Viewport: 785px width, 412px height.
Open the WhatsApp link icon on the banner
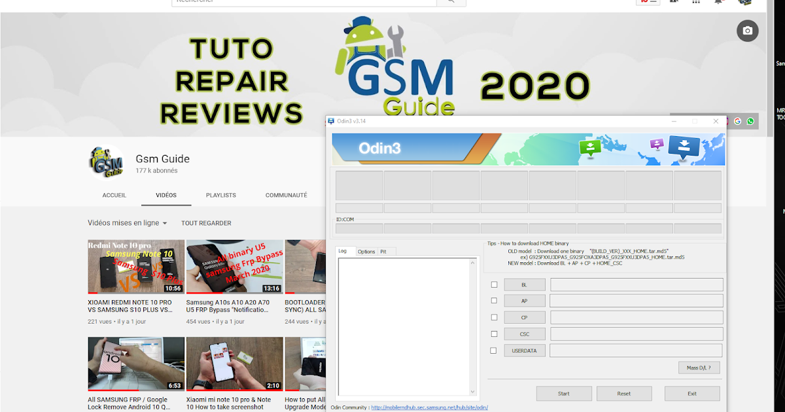(x=750, y=121)
